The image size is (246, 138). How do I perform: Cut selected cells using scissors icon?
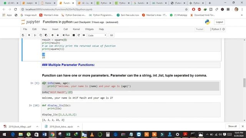click(x=35, y=35)
